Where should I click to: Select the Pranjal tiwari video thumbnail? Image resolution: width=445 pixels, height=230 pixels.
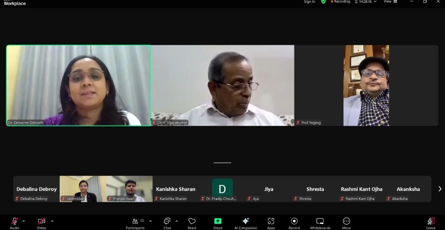point(129,189)
